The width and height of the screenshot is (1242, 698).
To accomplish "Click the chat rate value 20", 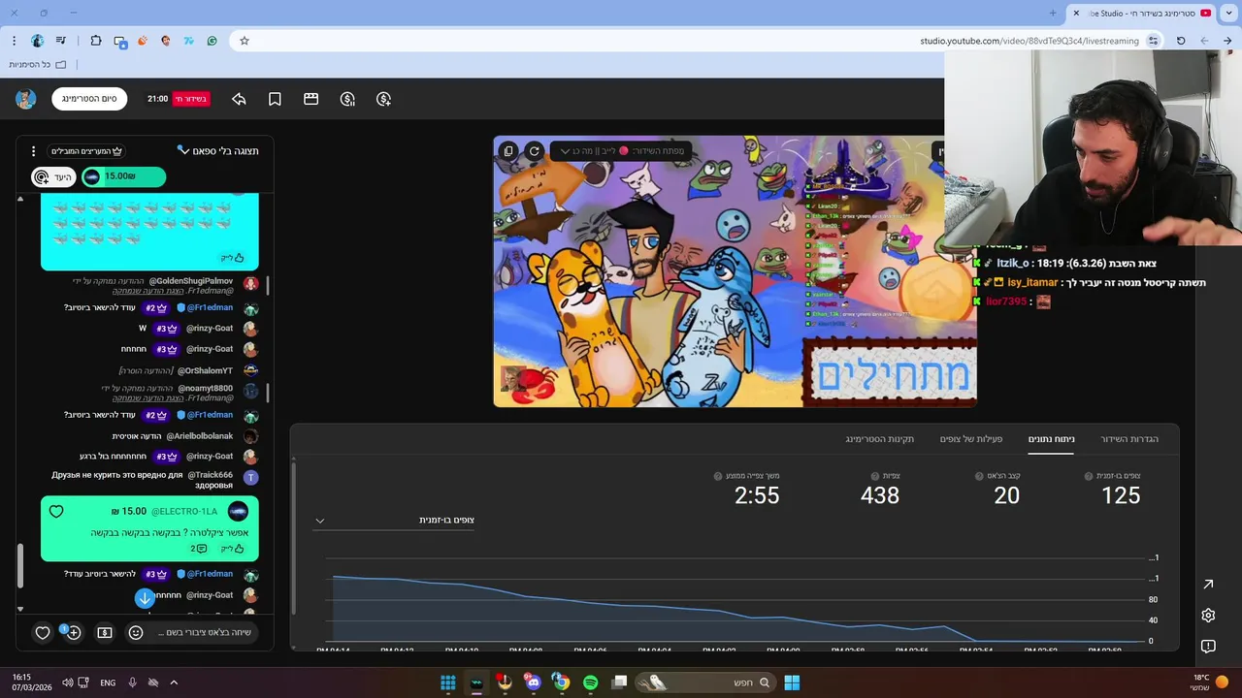I will click(x=1006, y=495).
